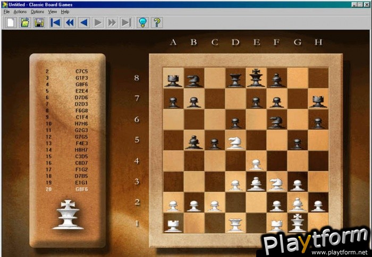The height and width of the screenshot is (257, 372).
Task: Click the black rook on A8
Action: (x=173, y=81)
